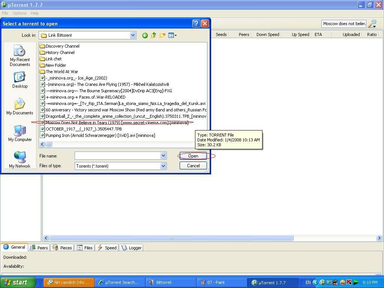This screenshot has height=288, width=384.
Task: Go to Desktop in places bar
Action: (x=20, y=80)
